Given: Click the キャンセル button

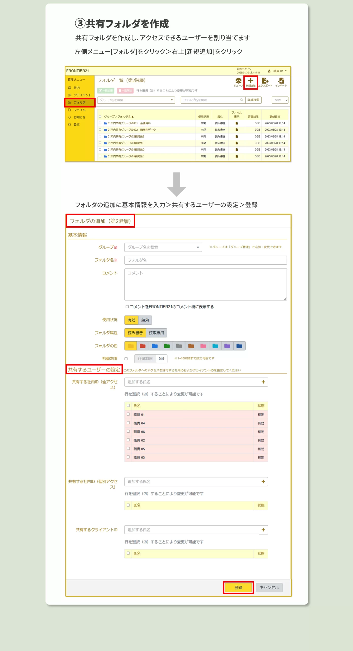Looking at the screenshot, I should [x=269, y=587].
